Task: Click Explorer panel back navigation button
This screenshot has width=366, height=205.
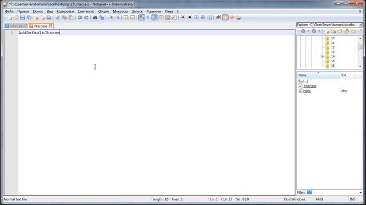Action: (x=303, y=31)
